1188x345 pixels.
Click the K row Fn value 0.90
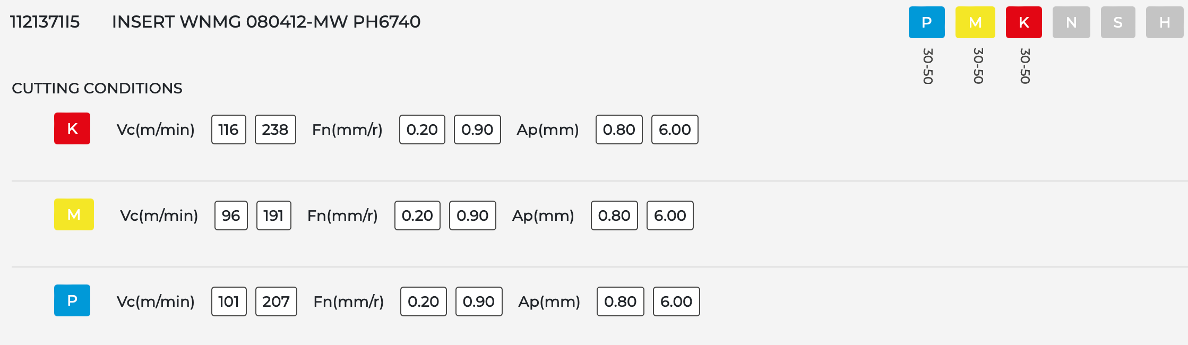point(477,130)
